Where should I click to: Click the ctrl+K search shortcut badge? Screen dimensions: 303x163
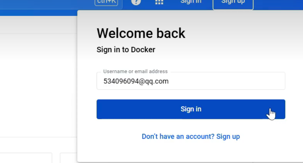106,2
